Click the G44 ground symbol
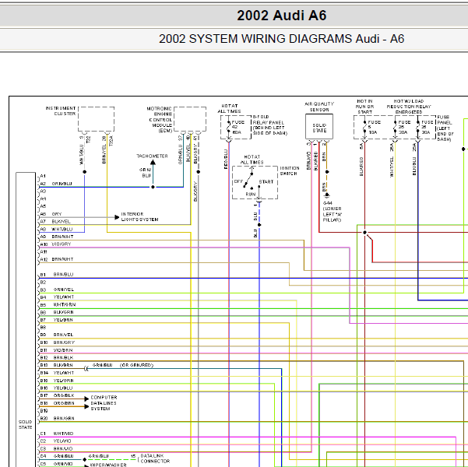The width and height of the screenshot is (468, 467). [327, 195]
